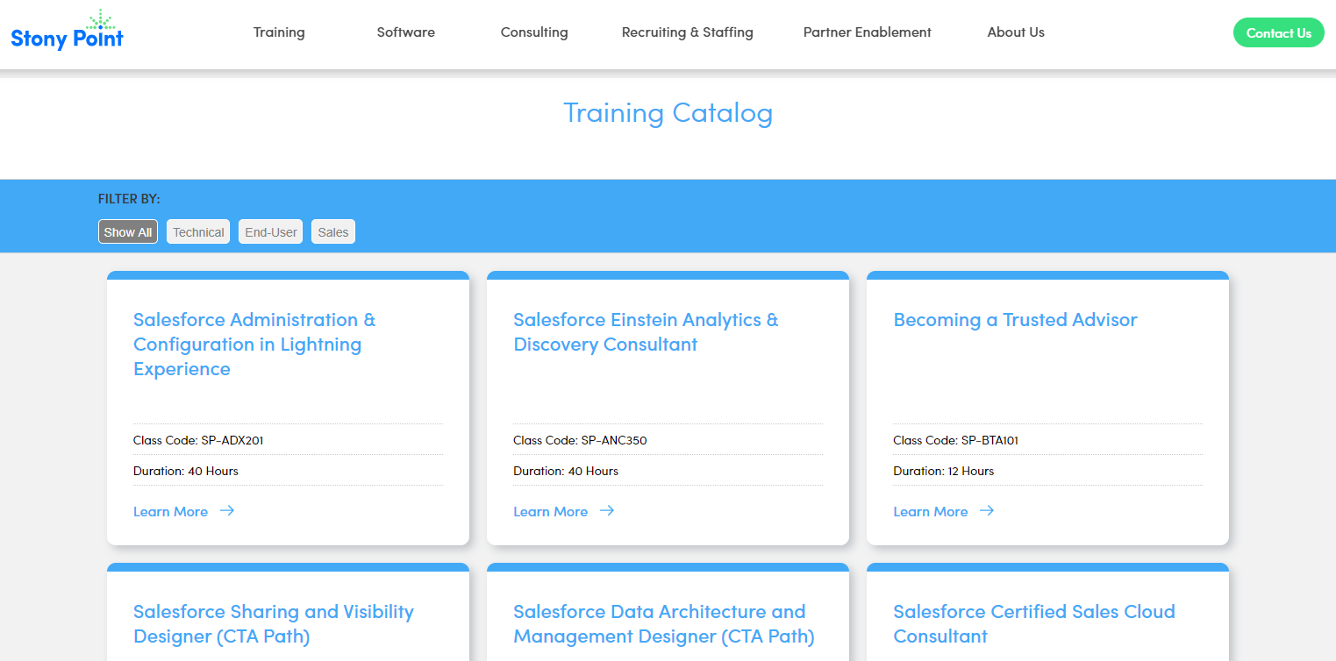Viewport: 1336px width, 661px height.
Task: Click Learn More for SP-ADX201 course
Action: (170, 512)
